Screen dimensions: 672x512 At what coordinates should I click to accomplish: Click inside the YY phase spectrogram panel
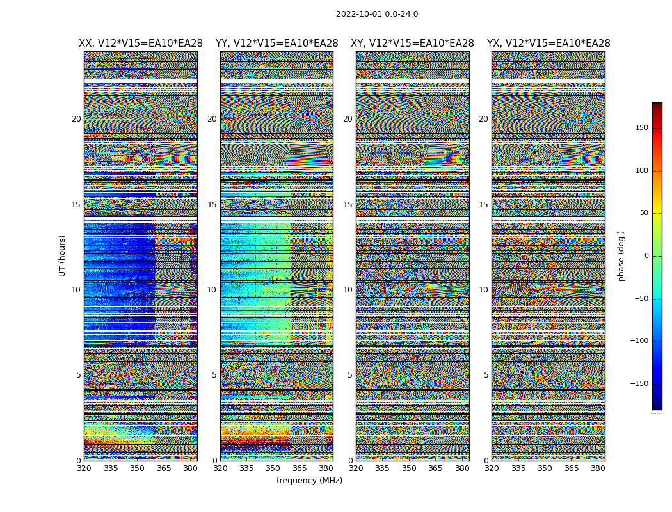coord(276,256)
